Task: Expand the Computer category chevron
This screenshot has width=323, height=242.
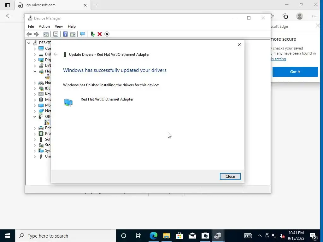Action: pyautogui.click(x=35, y=49)
